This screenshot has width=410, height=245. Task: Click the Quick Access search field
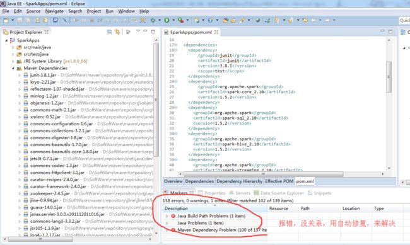pos(404,20)
